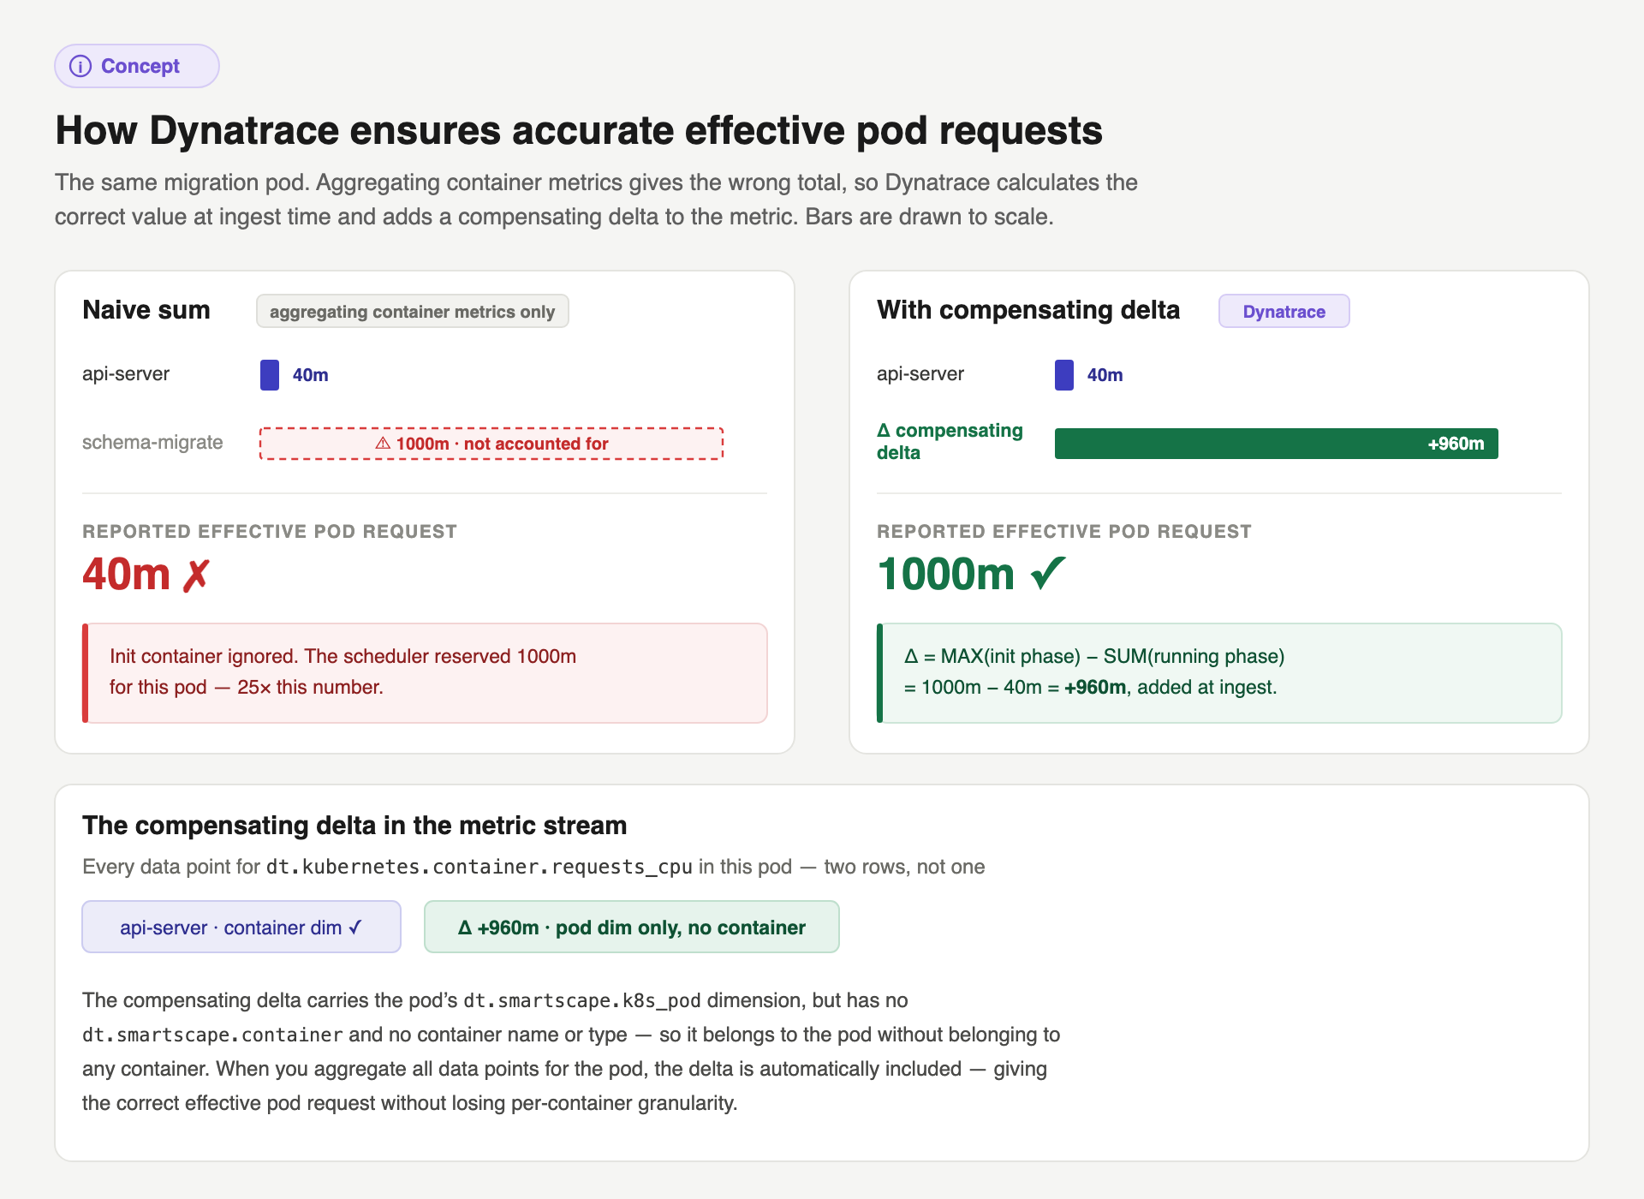Screen dimensions: 1644x1199
Task: Click the blue api-server bar in compensating delta card
Action: [x=1064, y=375]
